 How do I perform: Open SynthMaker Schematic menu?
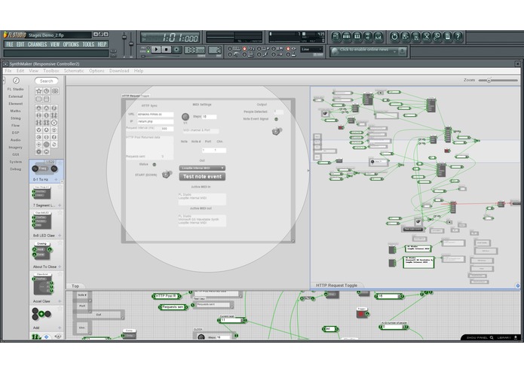click(x=74, y=71)
